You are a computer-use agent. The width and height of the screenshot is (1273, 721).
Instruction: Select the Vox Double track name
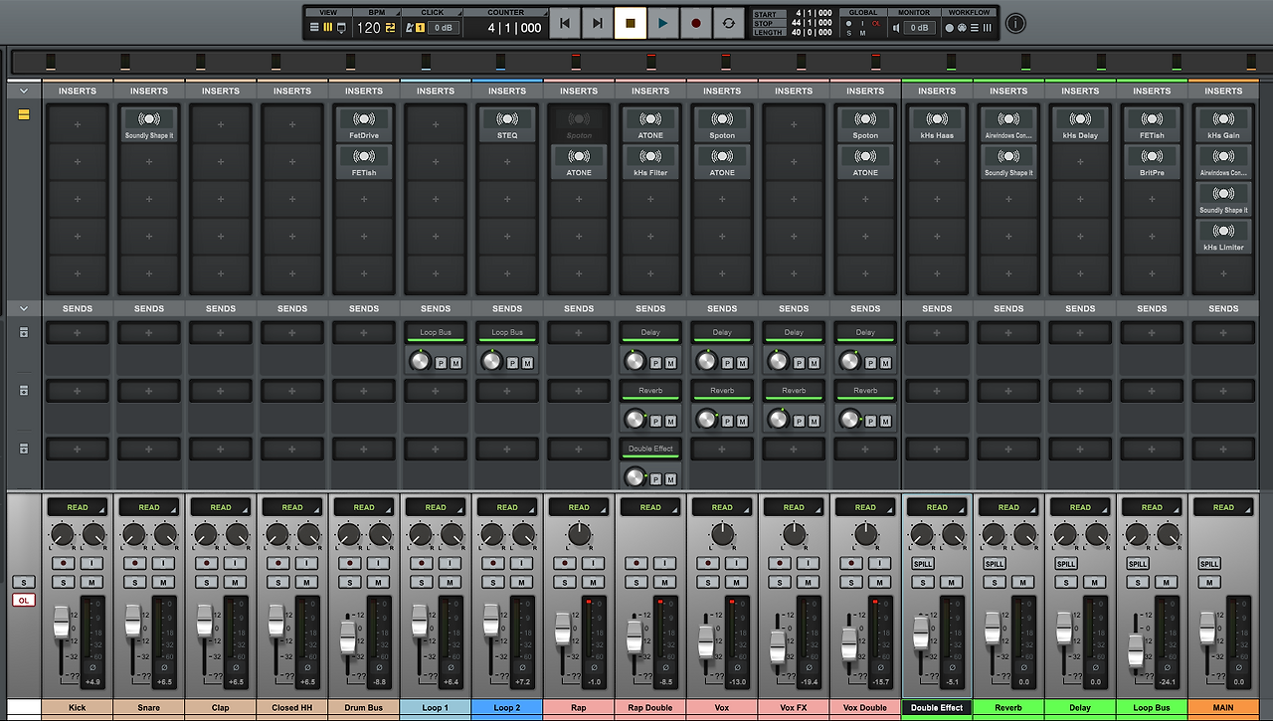click(x=865, y=708)
